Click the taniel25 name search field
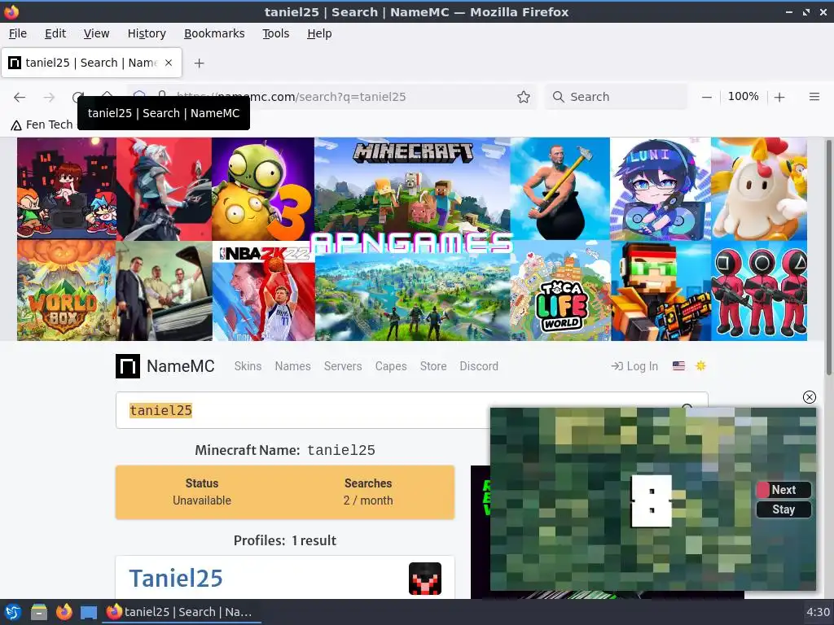The height and width of the screenshot is (625, 834). pos(303,410)
